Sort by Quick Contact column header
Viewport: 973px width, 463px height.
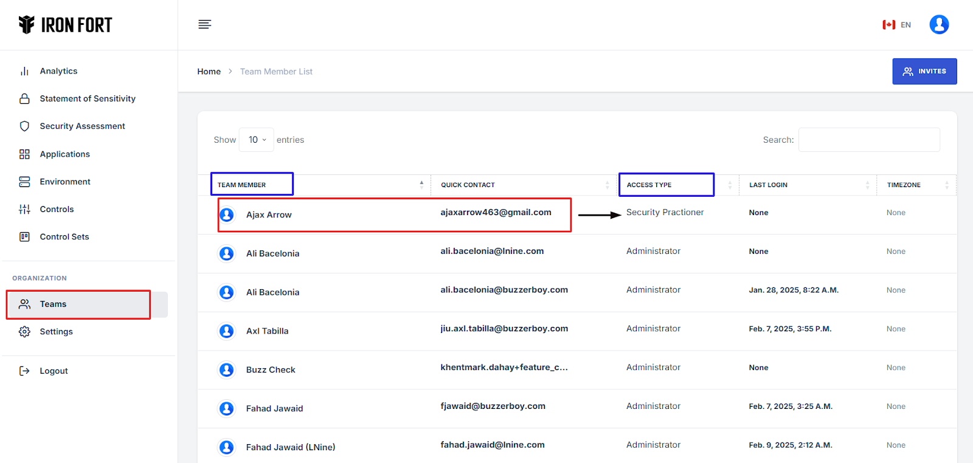[x=468, y=185]
